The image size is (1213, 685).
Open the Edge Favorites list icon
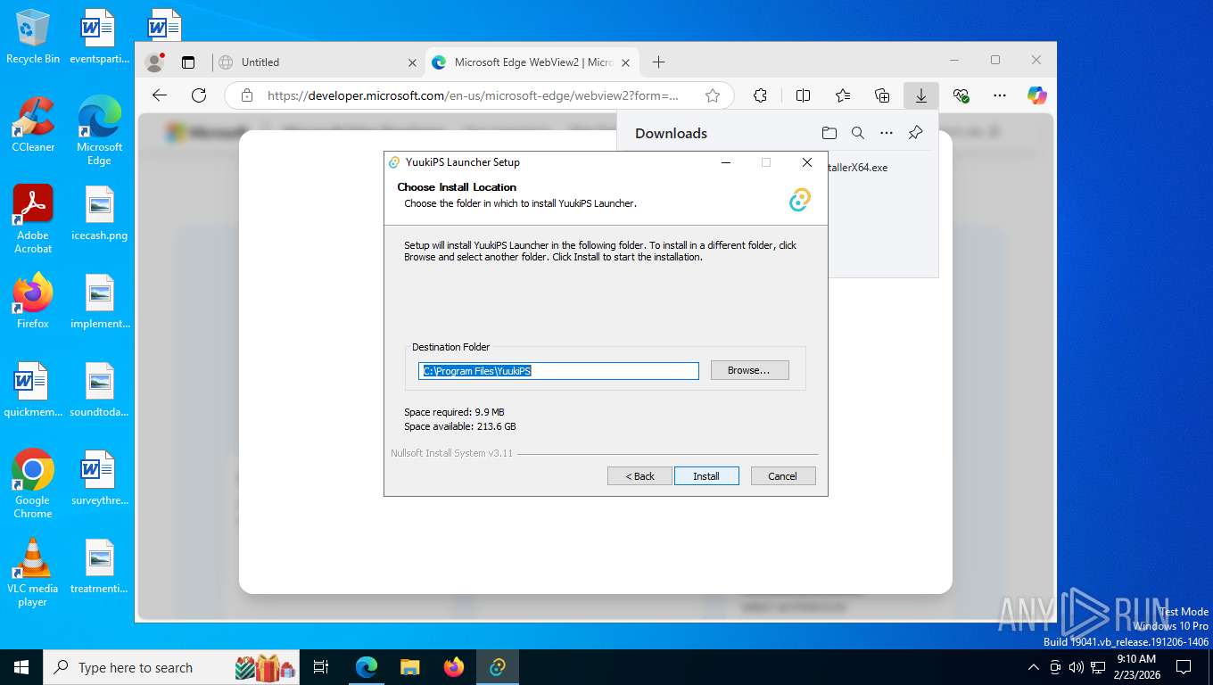pos(843,95)
